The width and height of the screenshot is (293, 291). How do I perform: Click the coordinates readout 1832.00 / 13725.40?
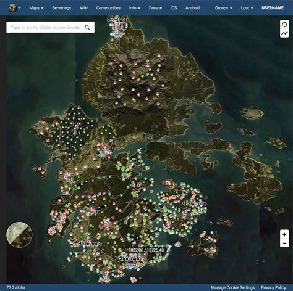click(x=146, y=250)
